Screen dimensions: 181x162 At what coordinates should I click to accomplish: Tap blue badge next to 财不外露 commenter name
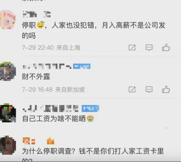82,66
